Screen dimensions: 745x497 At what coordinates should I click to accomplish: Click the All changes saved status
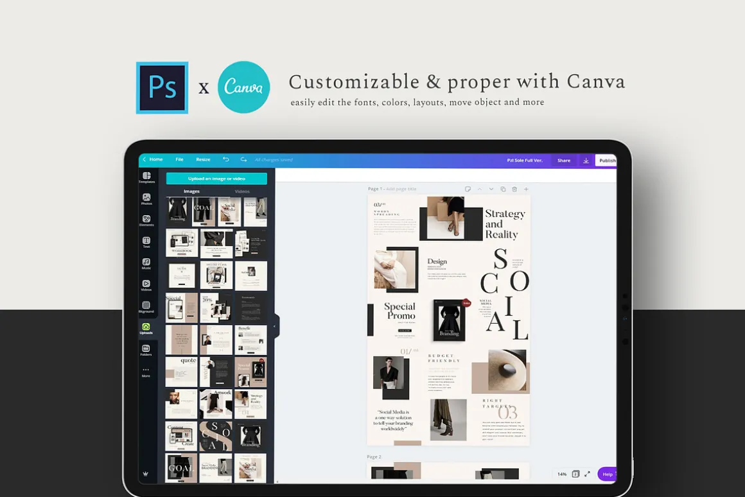274,160
